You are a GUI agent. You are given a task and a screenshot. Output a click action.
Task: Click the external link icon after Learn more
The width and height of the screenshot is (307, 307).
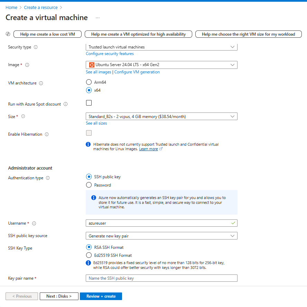pyautogui.click(x=161, y=149)
